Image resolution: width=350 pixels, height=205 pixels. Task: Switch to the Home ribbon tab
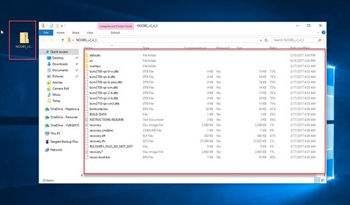tap(61, 33)
